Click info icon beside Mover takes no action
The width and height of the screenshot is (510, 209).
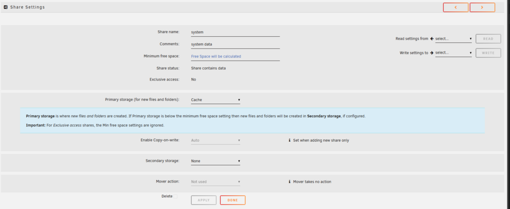coord(290,181)
